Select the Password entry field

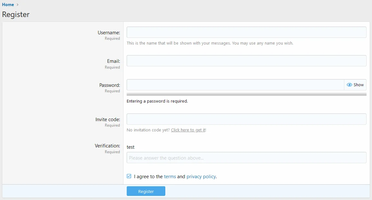[235, 85]
